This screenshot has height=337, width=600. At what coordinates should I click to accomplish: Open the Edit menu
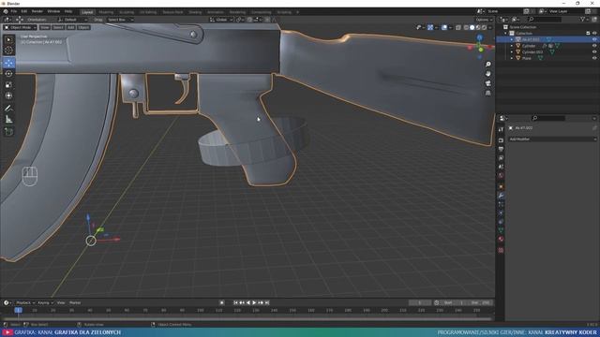click(24, 11)
